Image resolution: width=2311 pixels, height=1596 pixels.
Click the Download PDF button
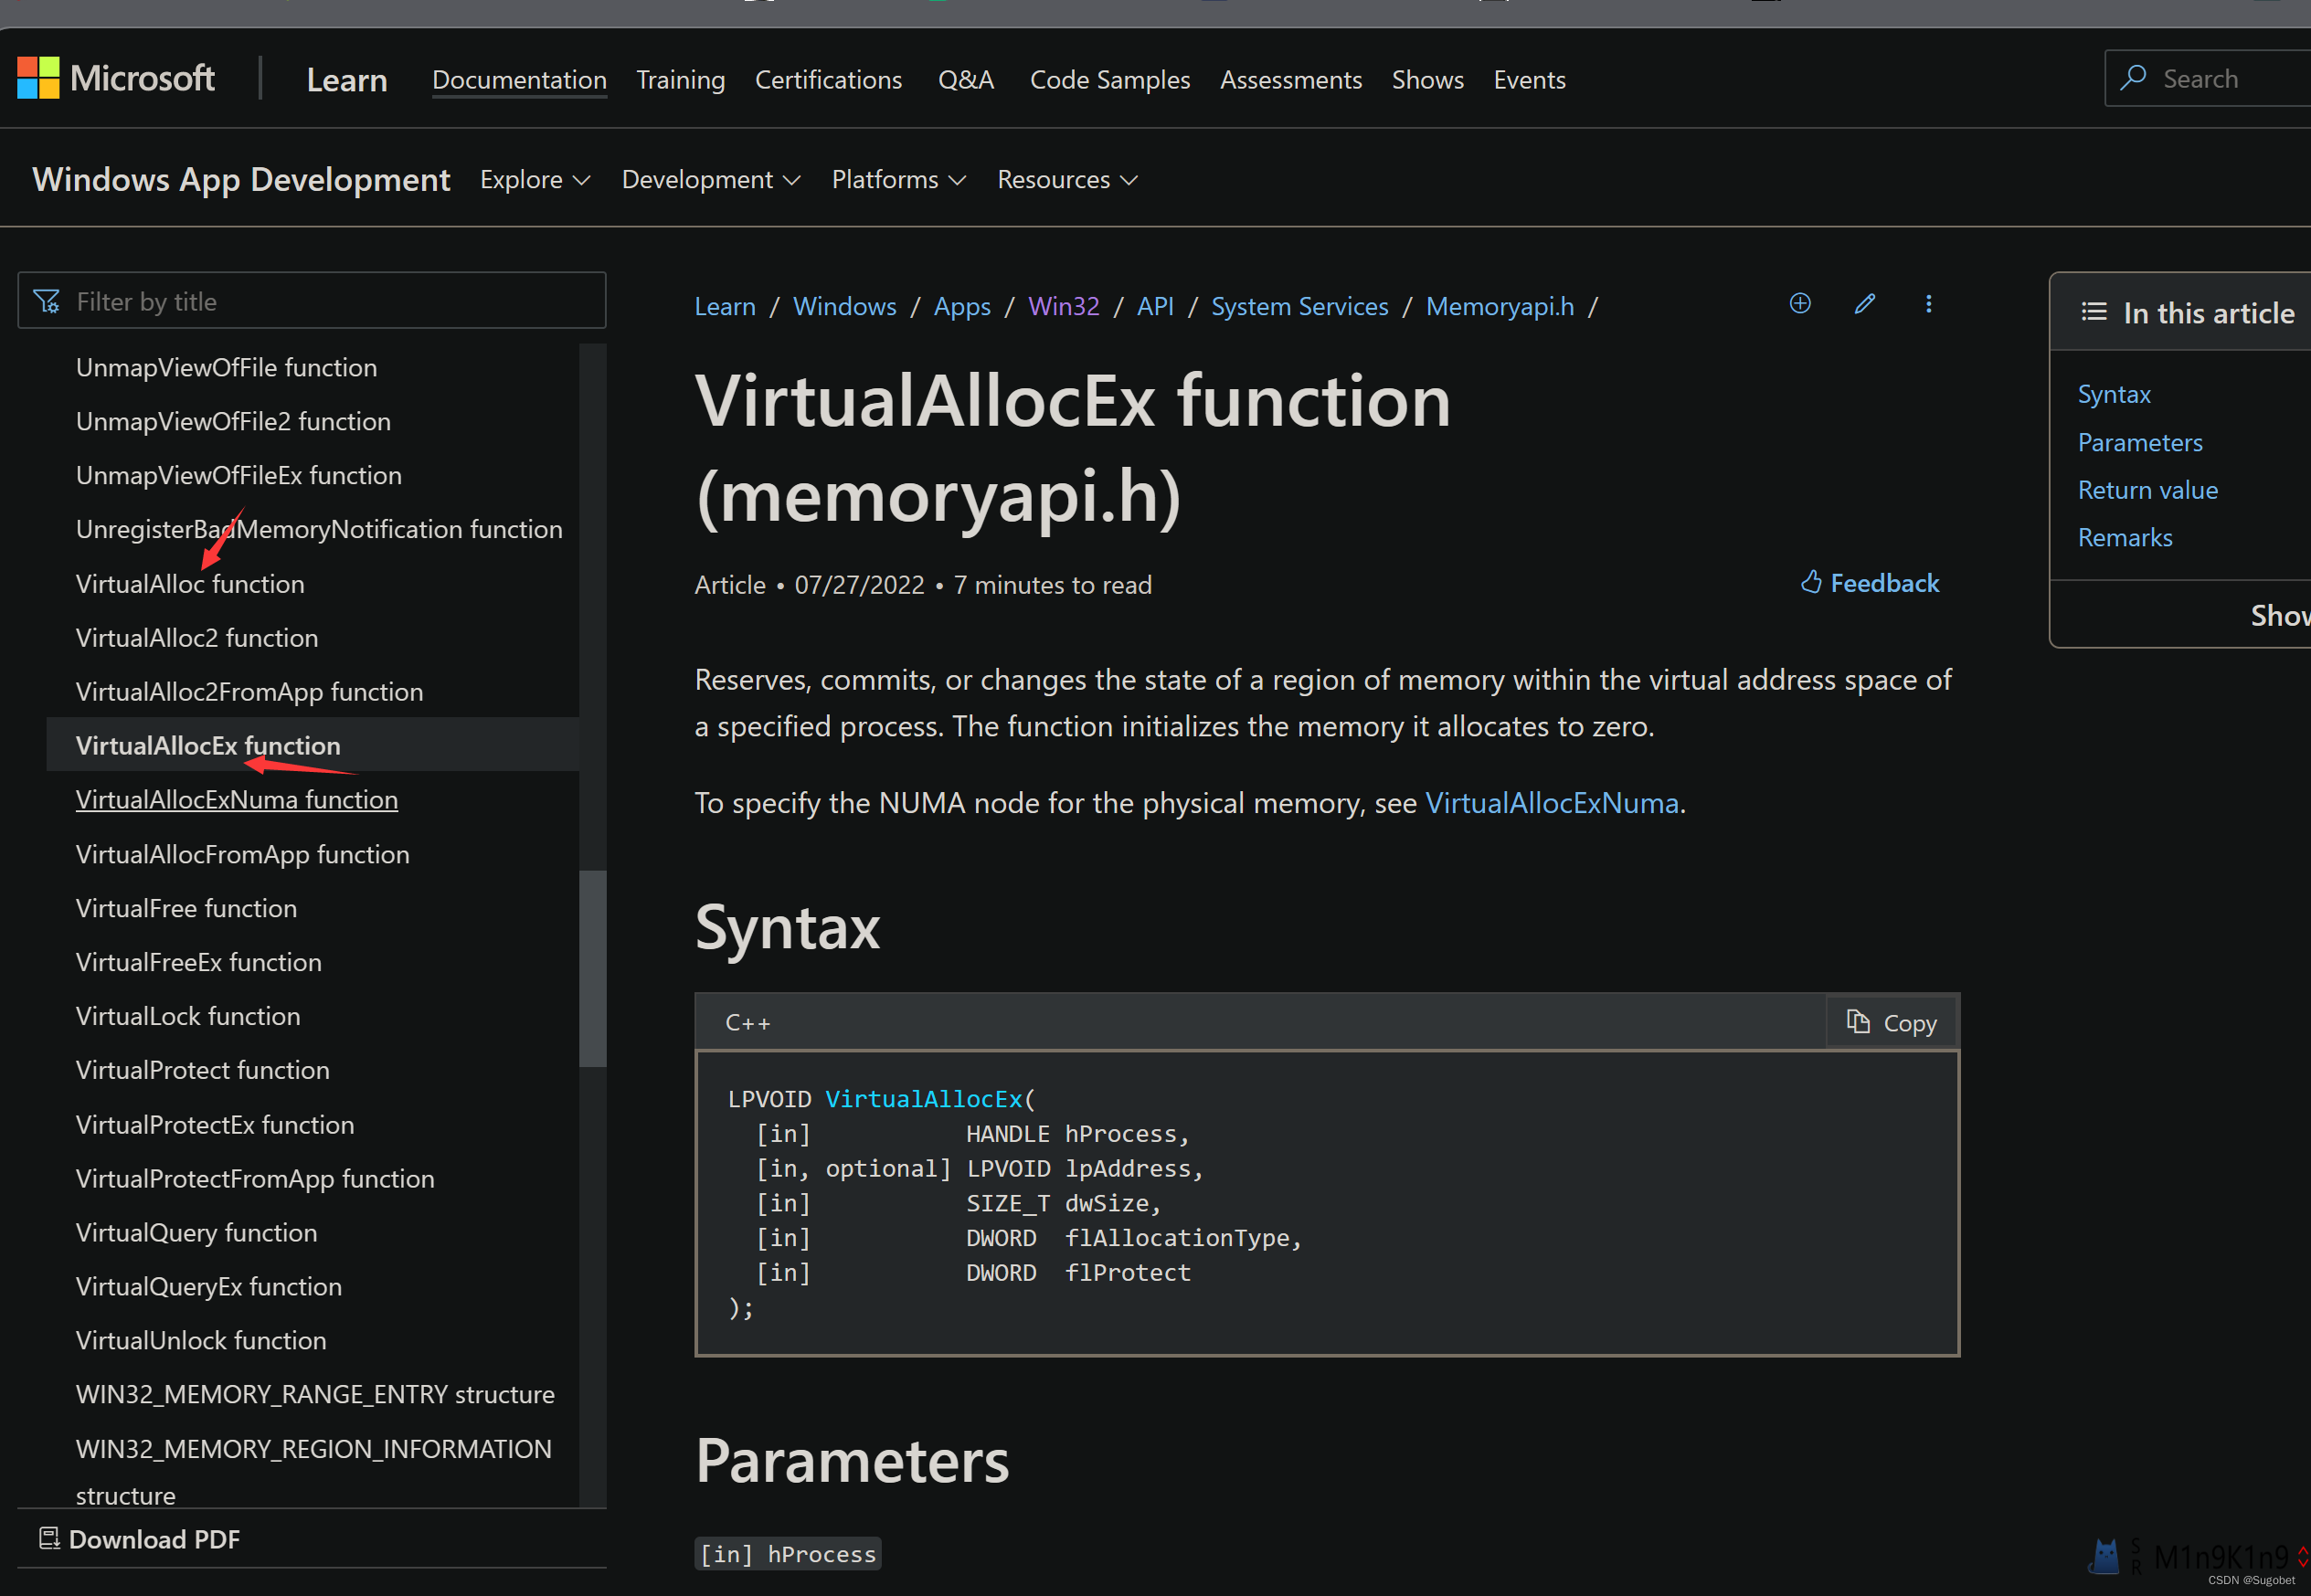pyautogui.click(x=140, y=1538)
